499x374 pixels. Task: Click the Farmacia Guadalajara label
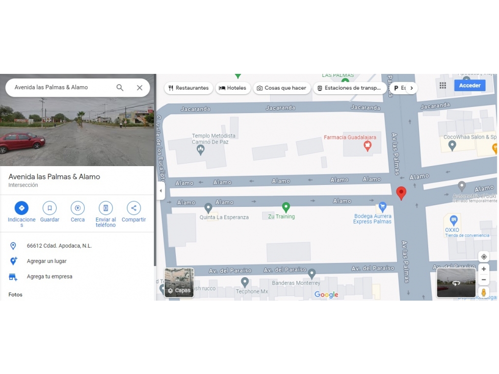click(350, 138)
